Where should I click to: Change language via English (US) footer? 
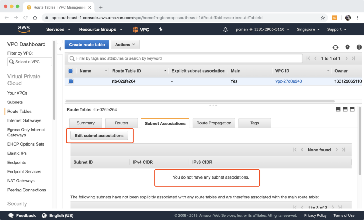58,215
